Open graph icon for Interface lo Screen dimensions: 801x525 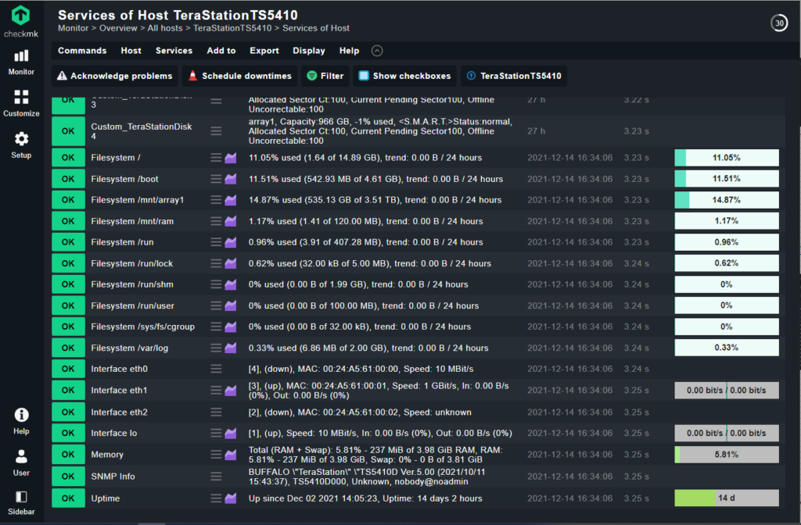click(231, 433)
